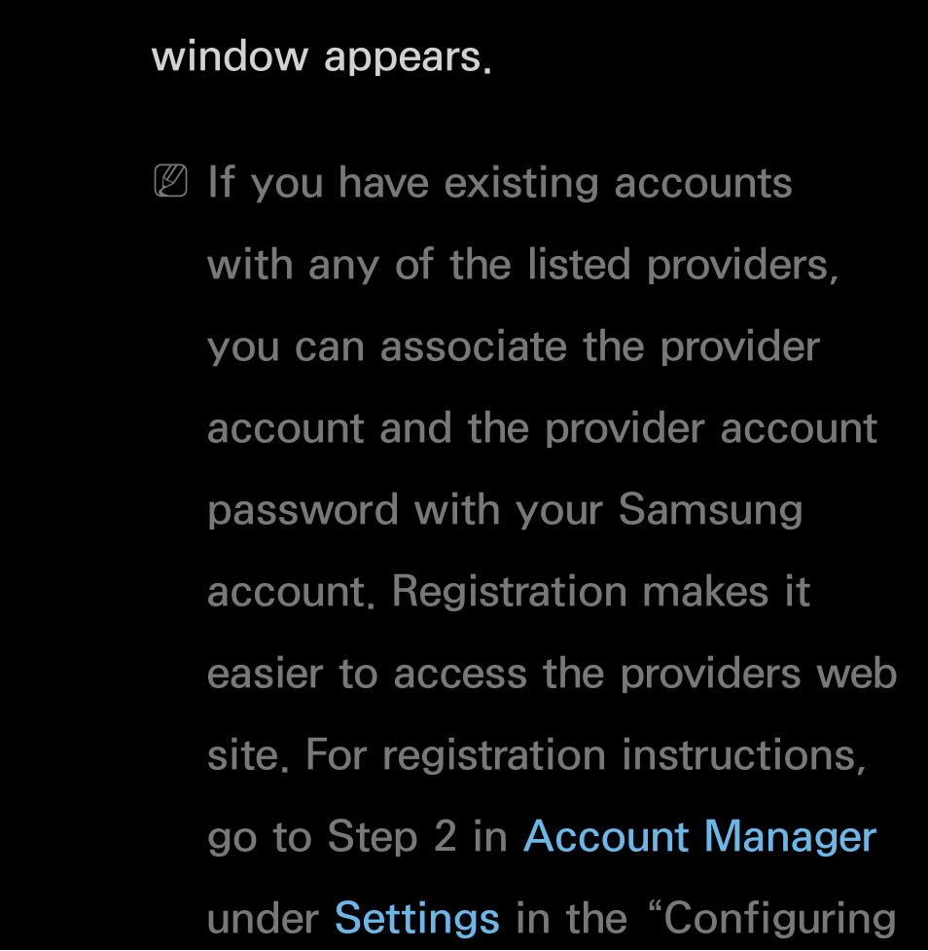This screenshot has height=951, width=928.
Task: Click the 'account and the provider account' line
Action: pyautogui.click(x=542, y=429)
